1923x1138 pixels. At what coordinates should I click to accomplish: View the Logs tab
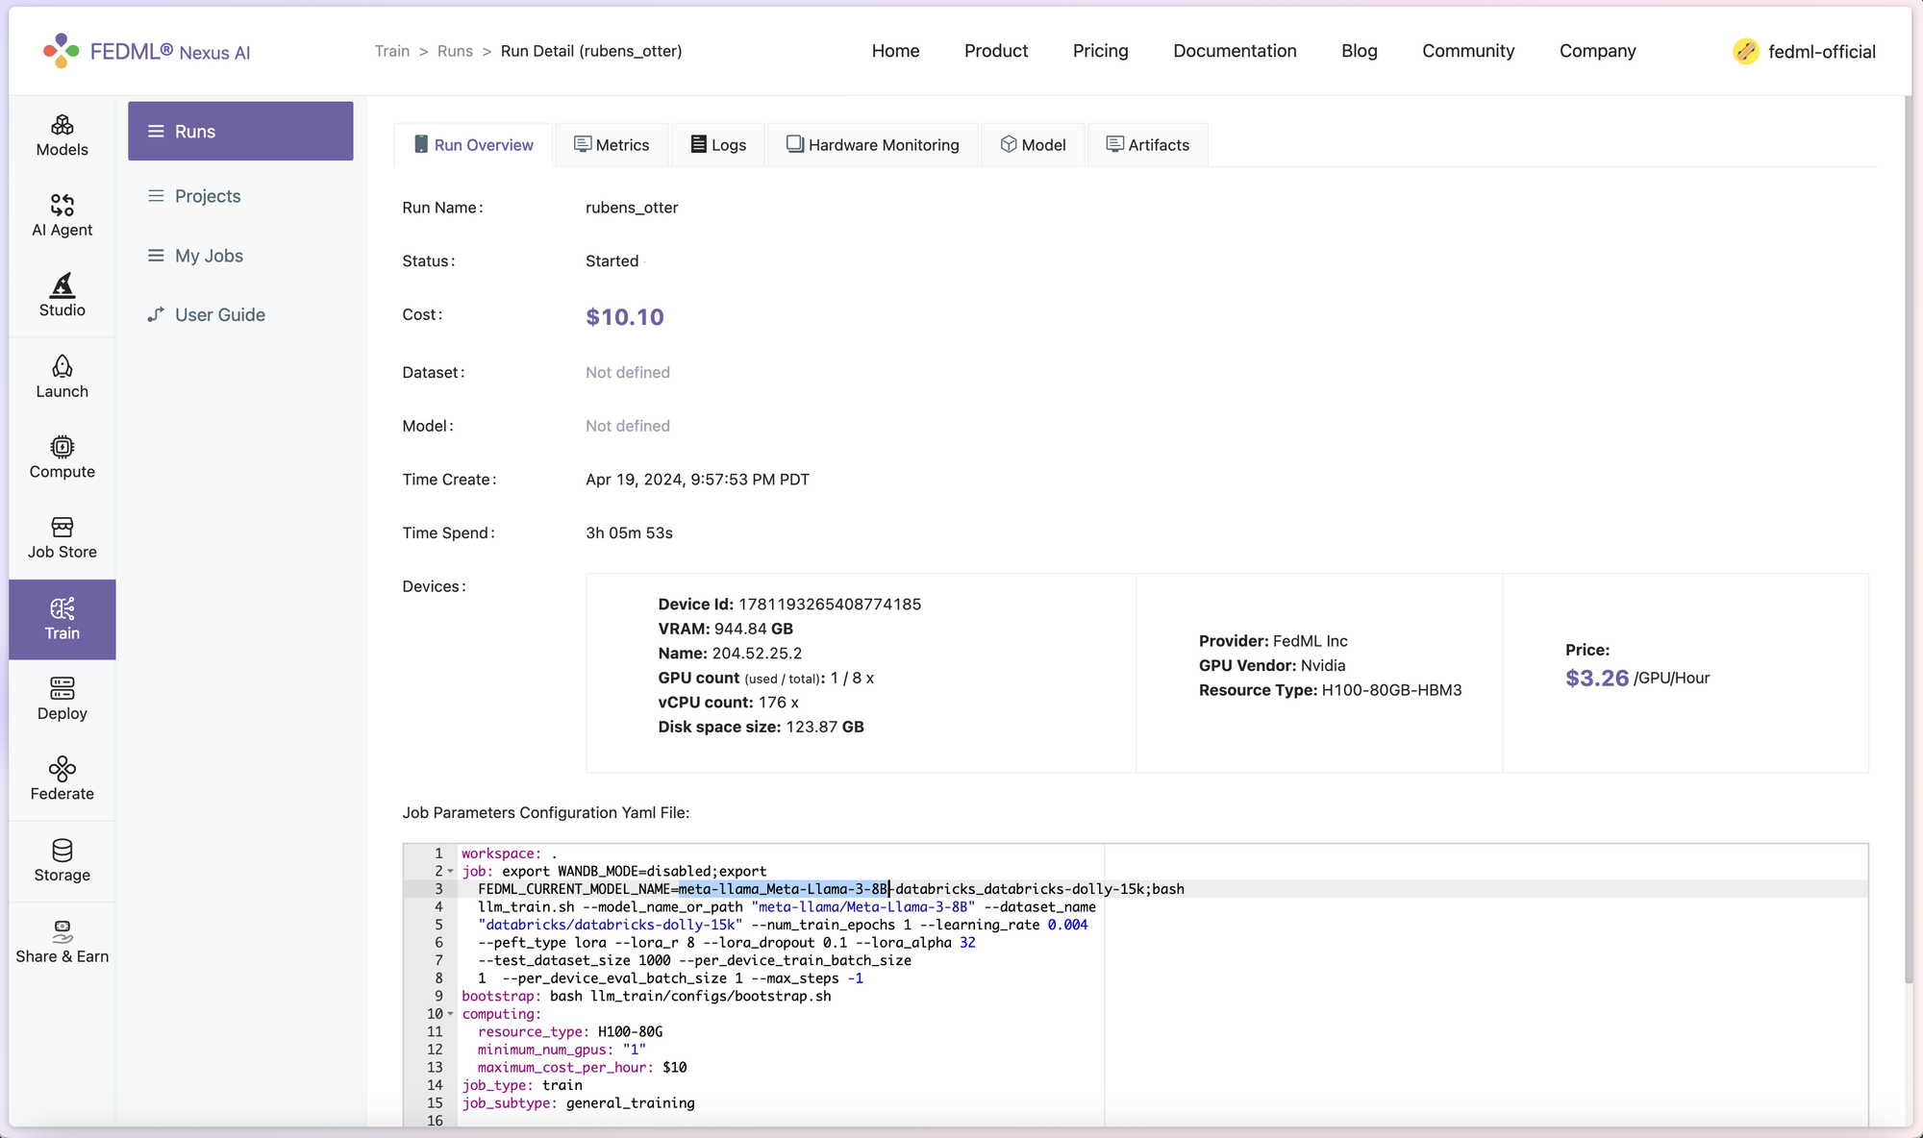(x=718, y=145)
